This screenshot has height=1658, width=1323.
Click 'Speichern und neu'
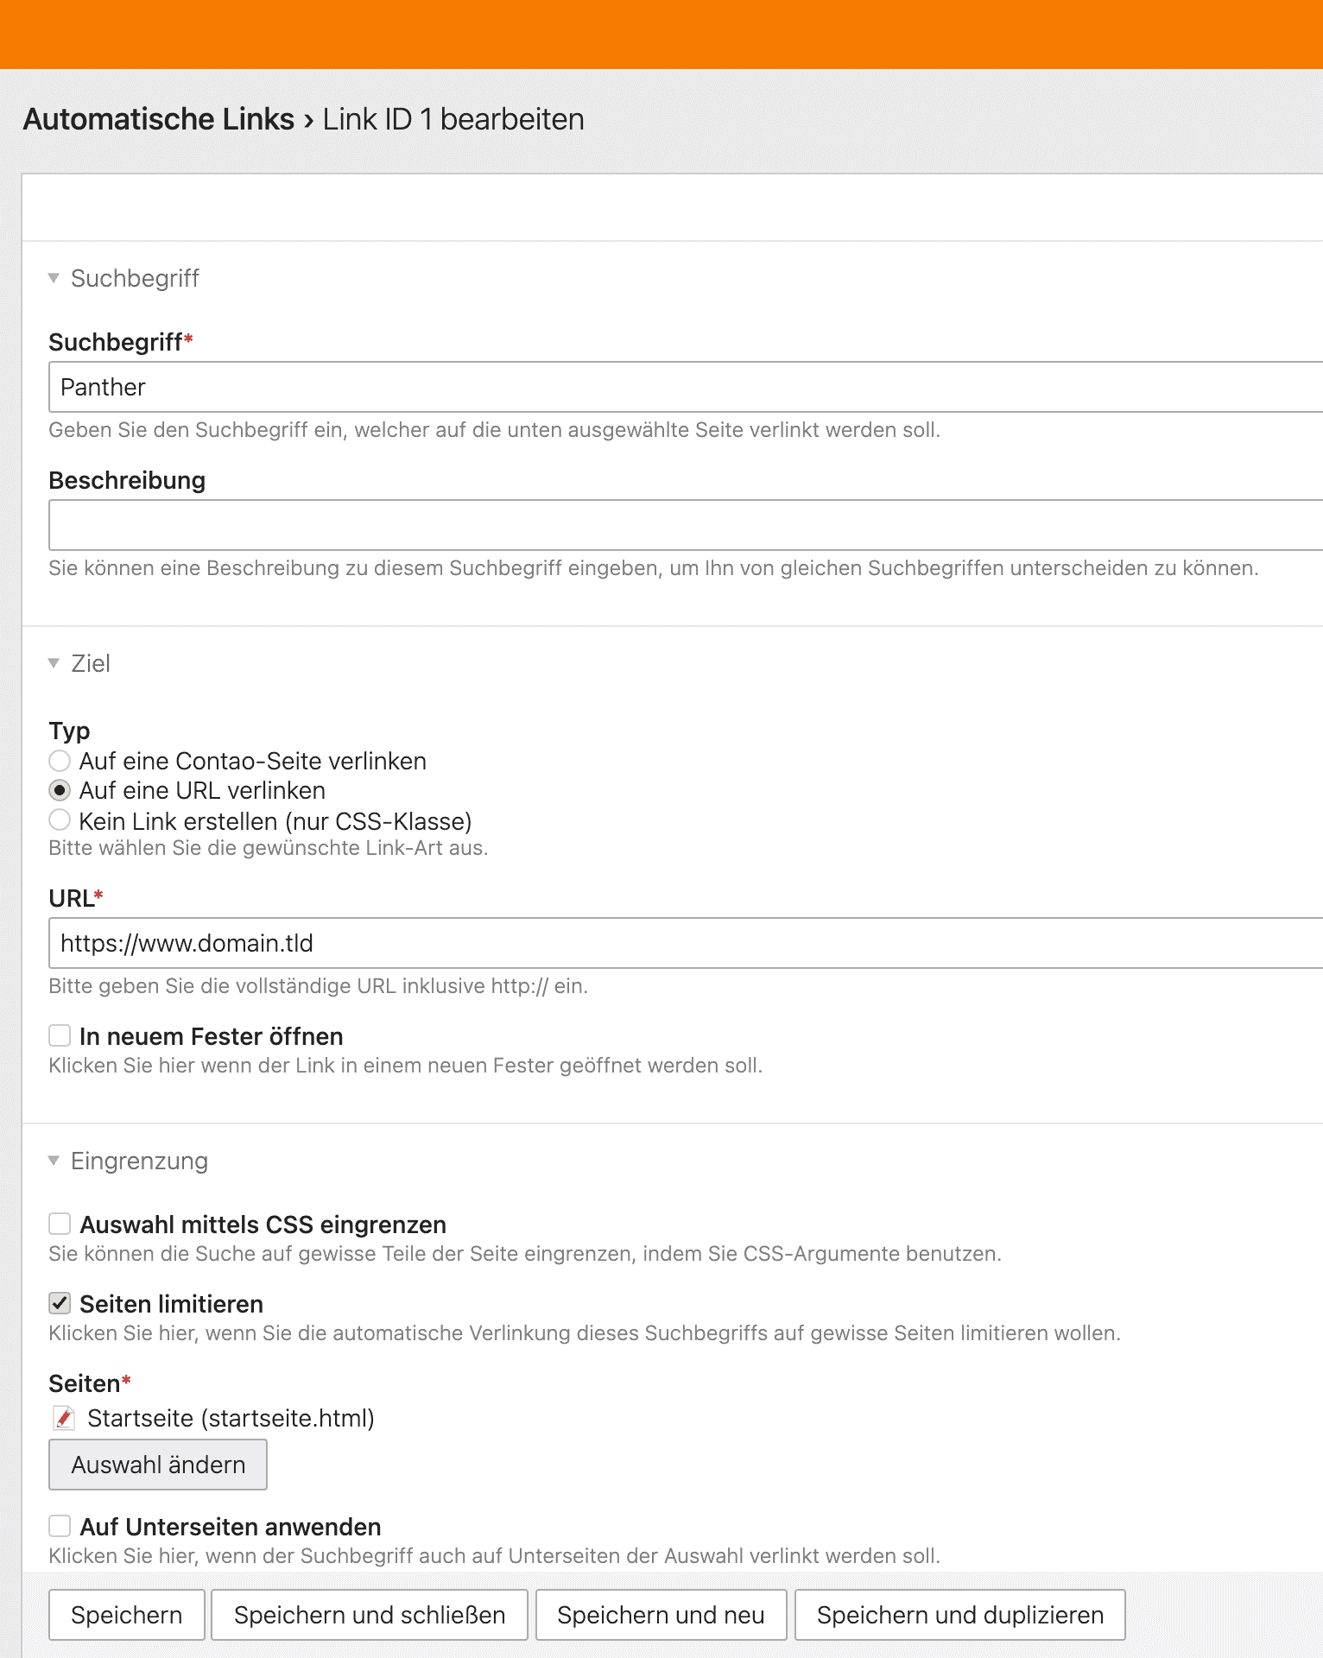[661, 1615]
